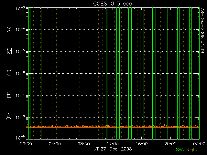Click the 20:00 time axis label
This screenshot has width=207, height=155.
click(170, 144)
